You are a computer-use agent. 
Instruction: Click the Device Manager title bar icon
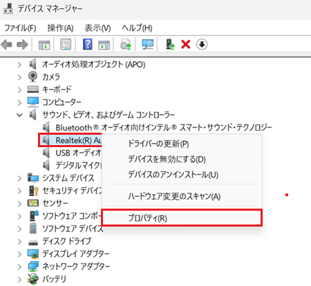(x=8, y=8)
